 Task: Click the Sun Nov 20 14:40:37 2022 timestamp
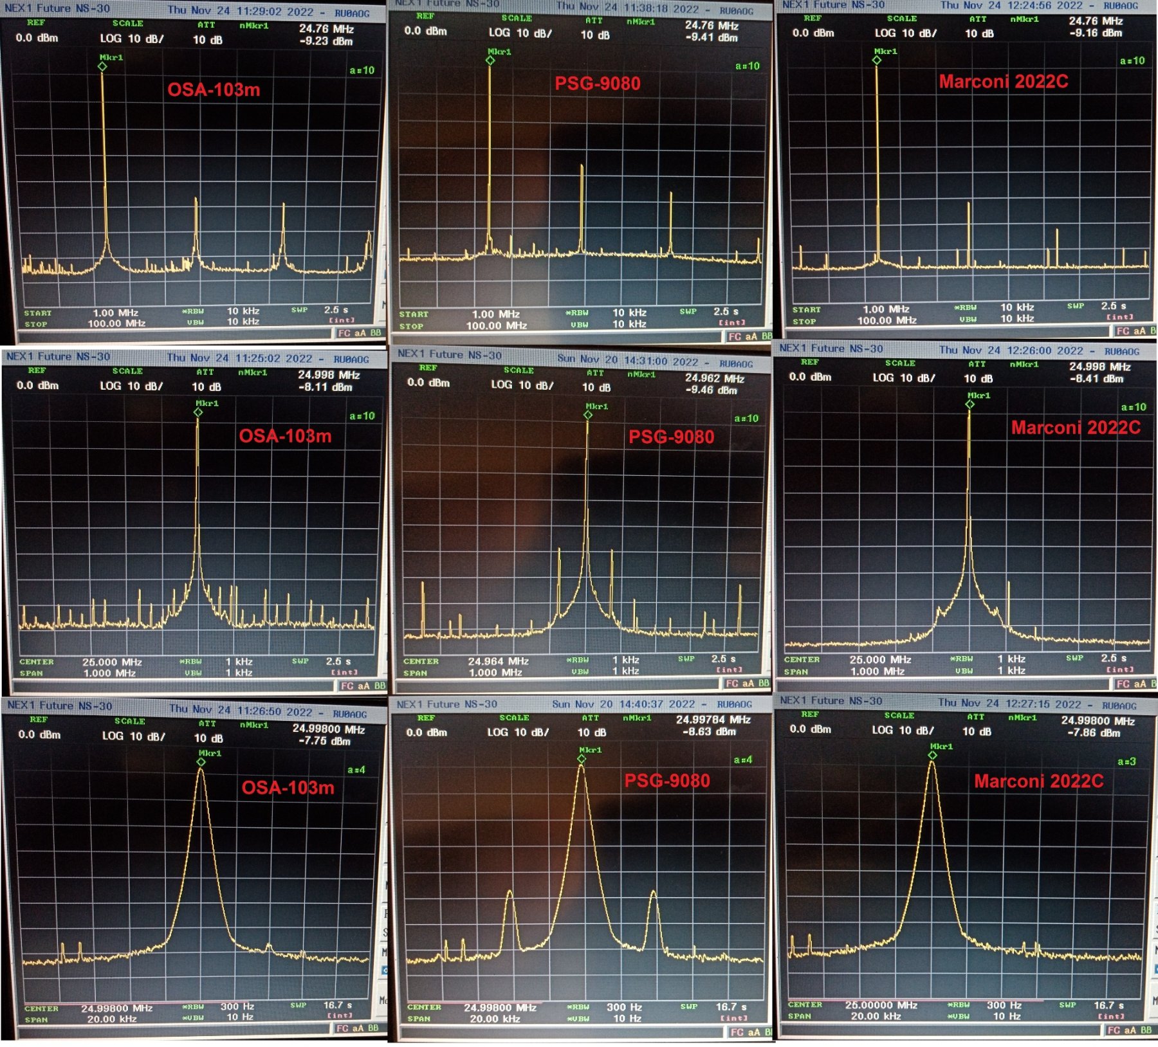[623, 704]
